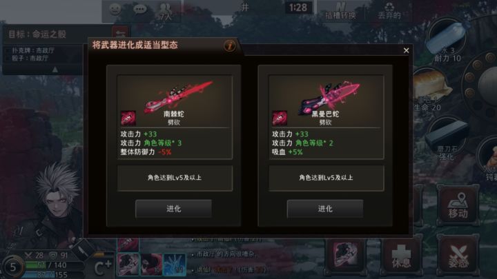
Task: Select the bread 生命 20 item
Action: 431,90
